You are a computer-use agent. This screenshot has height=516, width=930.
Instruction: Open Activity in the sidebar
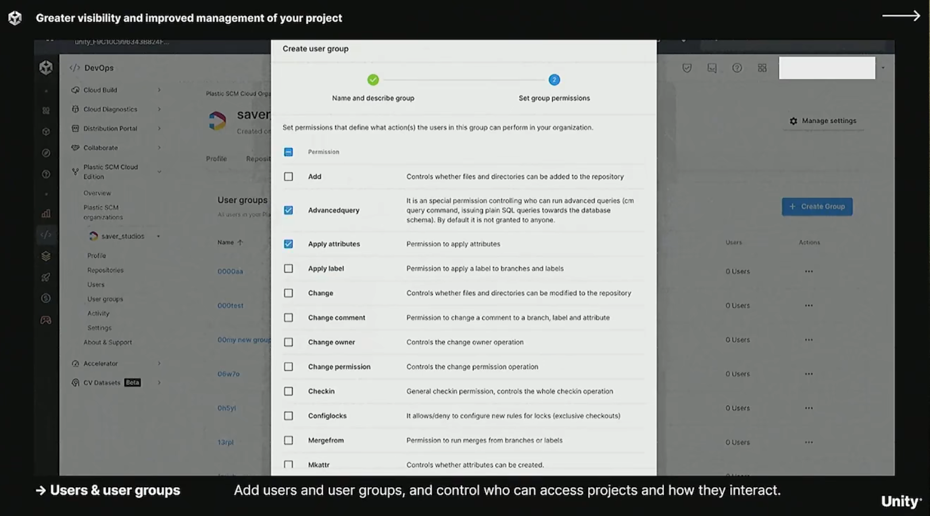98,313
